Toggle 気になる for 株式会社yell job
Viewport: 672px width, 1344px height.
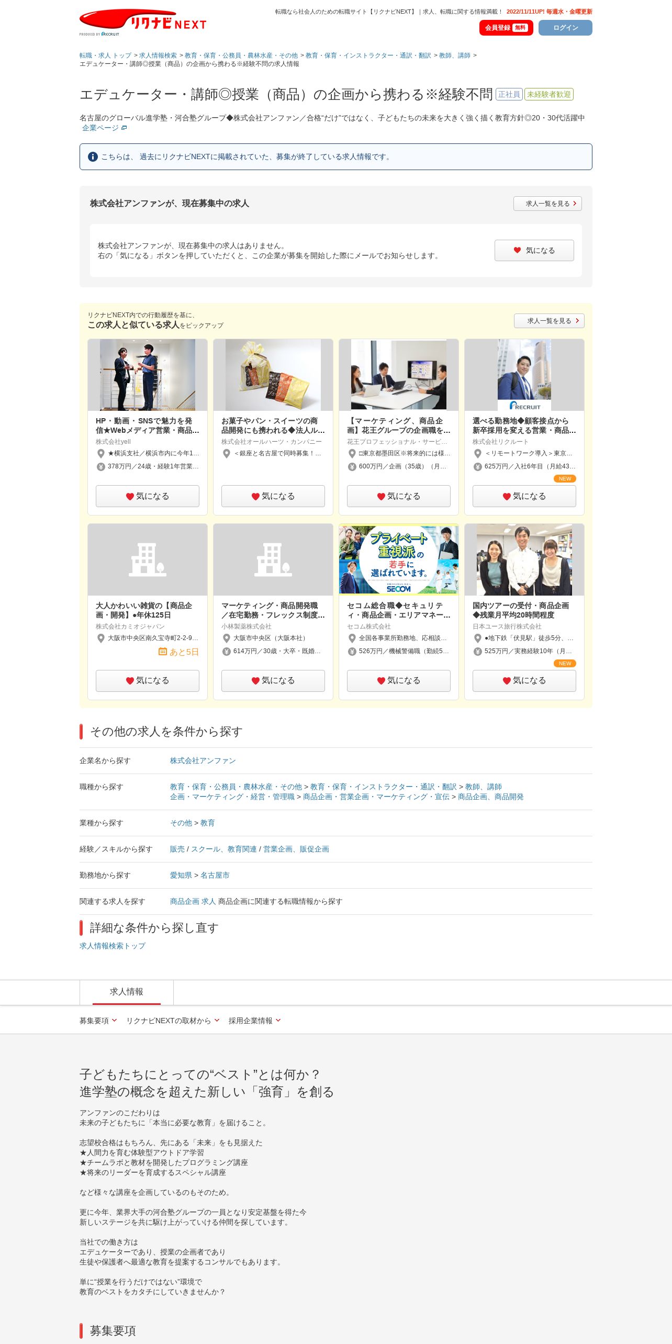click(148, 496)
